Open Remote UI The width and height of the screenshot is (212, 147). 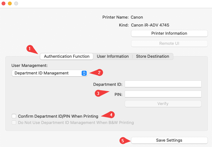[x=165, y=44]
